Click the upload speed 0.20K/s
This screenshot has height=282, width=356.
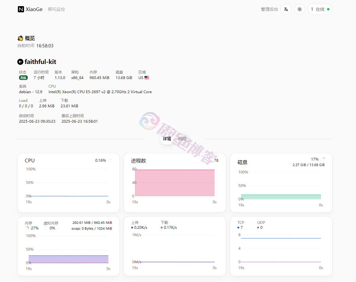pyautogui.click(x=141, y=228)
